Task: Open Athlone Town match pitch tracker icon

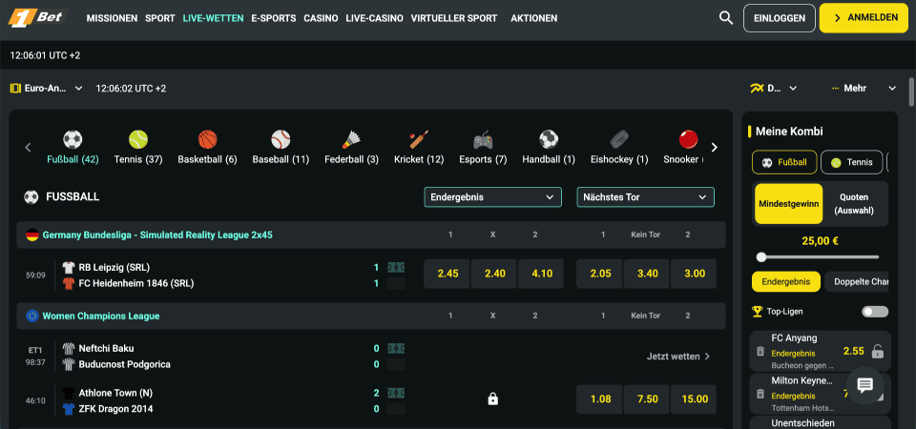Action: [x=395, y=393]
